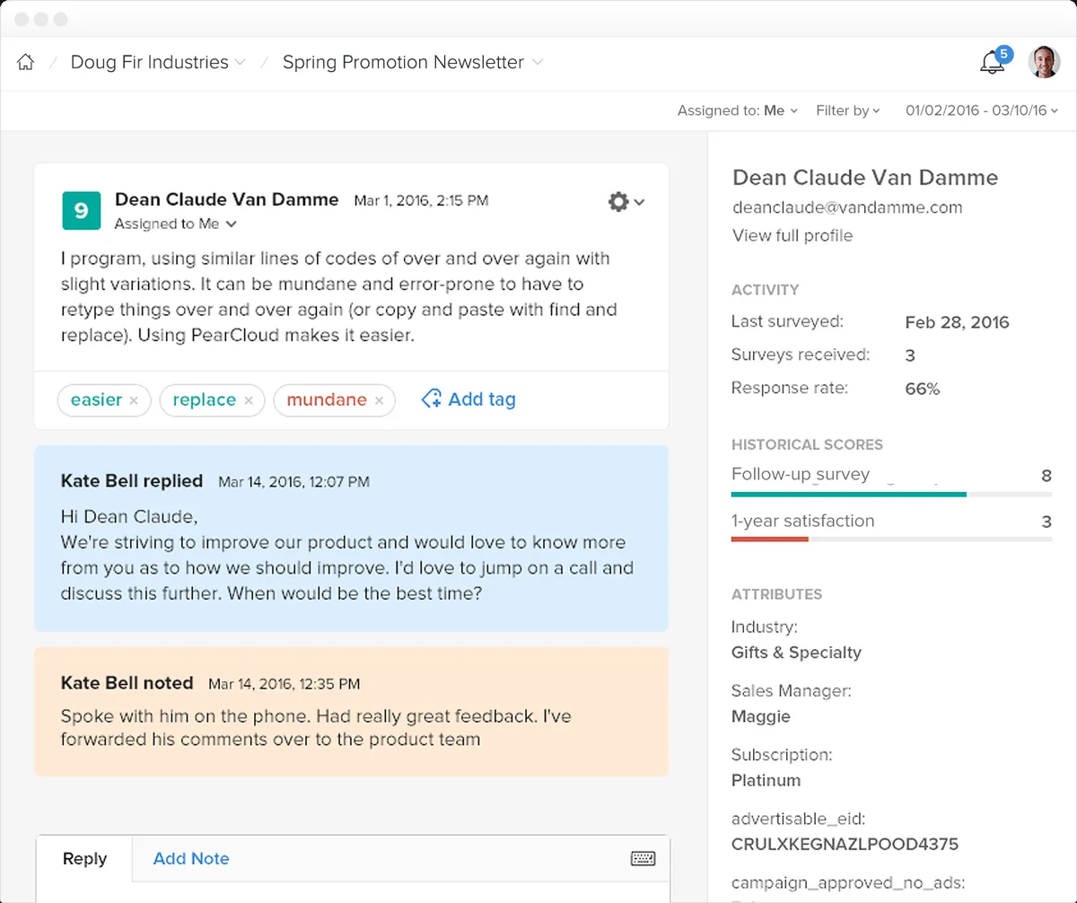This screenshot has width=1077, height=903.
Task: Open the date range selector
Action: (x=982, y=110)
